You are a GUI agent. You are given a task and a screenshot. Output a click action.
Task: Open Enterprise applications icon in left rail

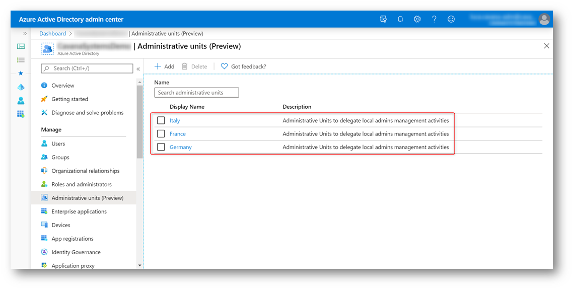(21, 114)
